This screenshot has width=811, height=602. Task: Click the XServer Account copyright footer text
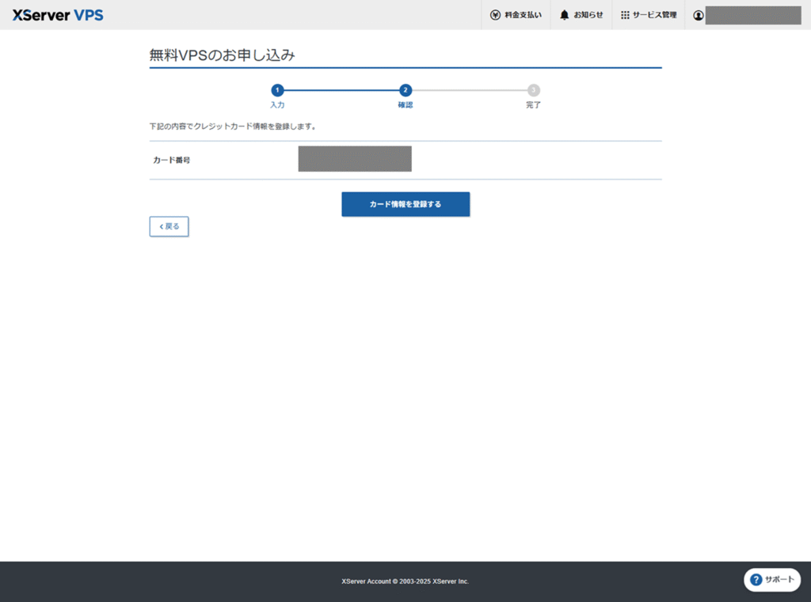405,581
